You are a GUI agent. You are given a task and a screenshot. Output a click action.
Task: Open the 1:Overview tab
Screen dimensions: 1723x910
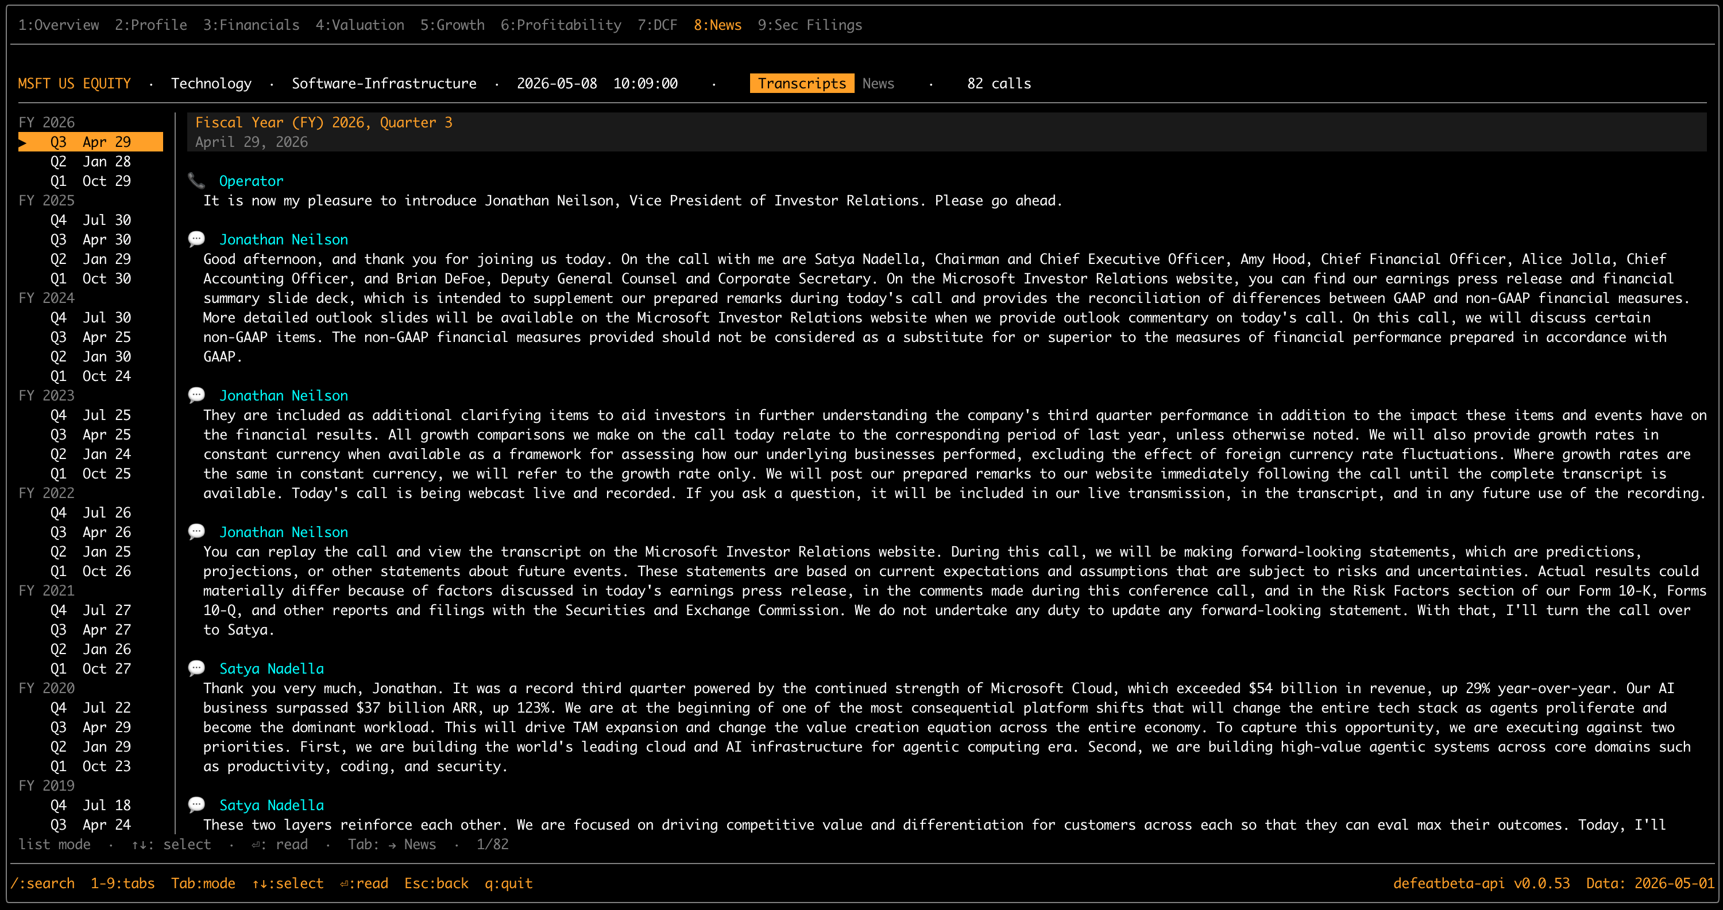click(58, 25)
